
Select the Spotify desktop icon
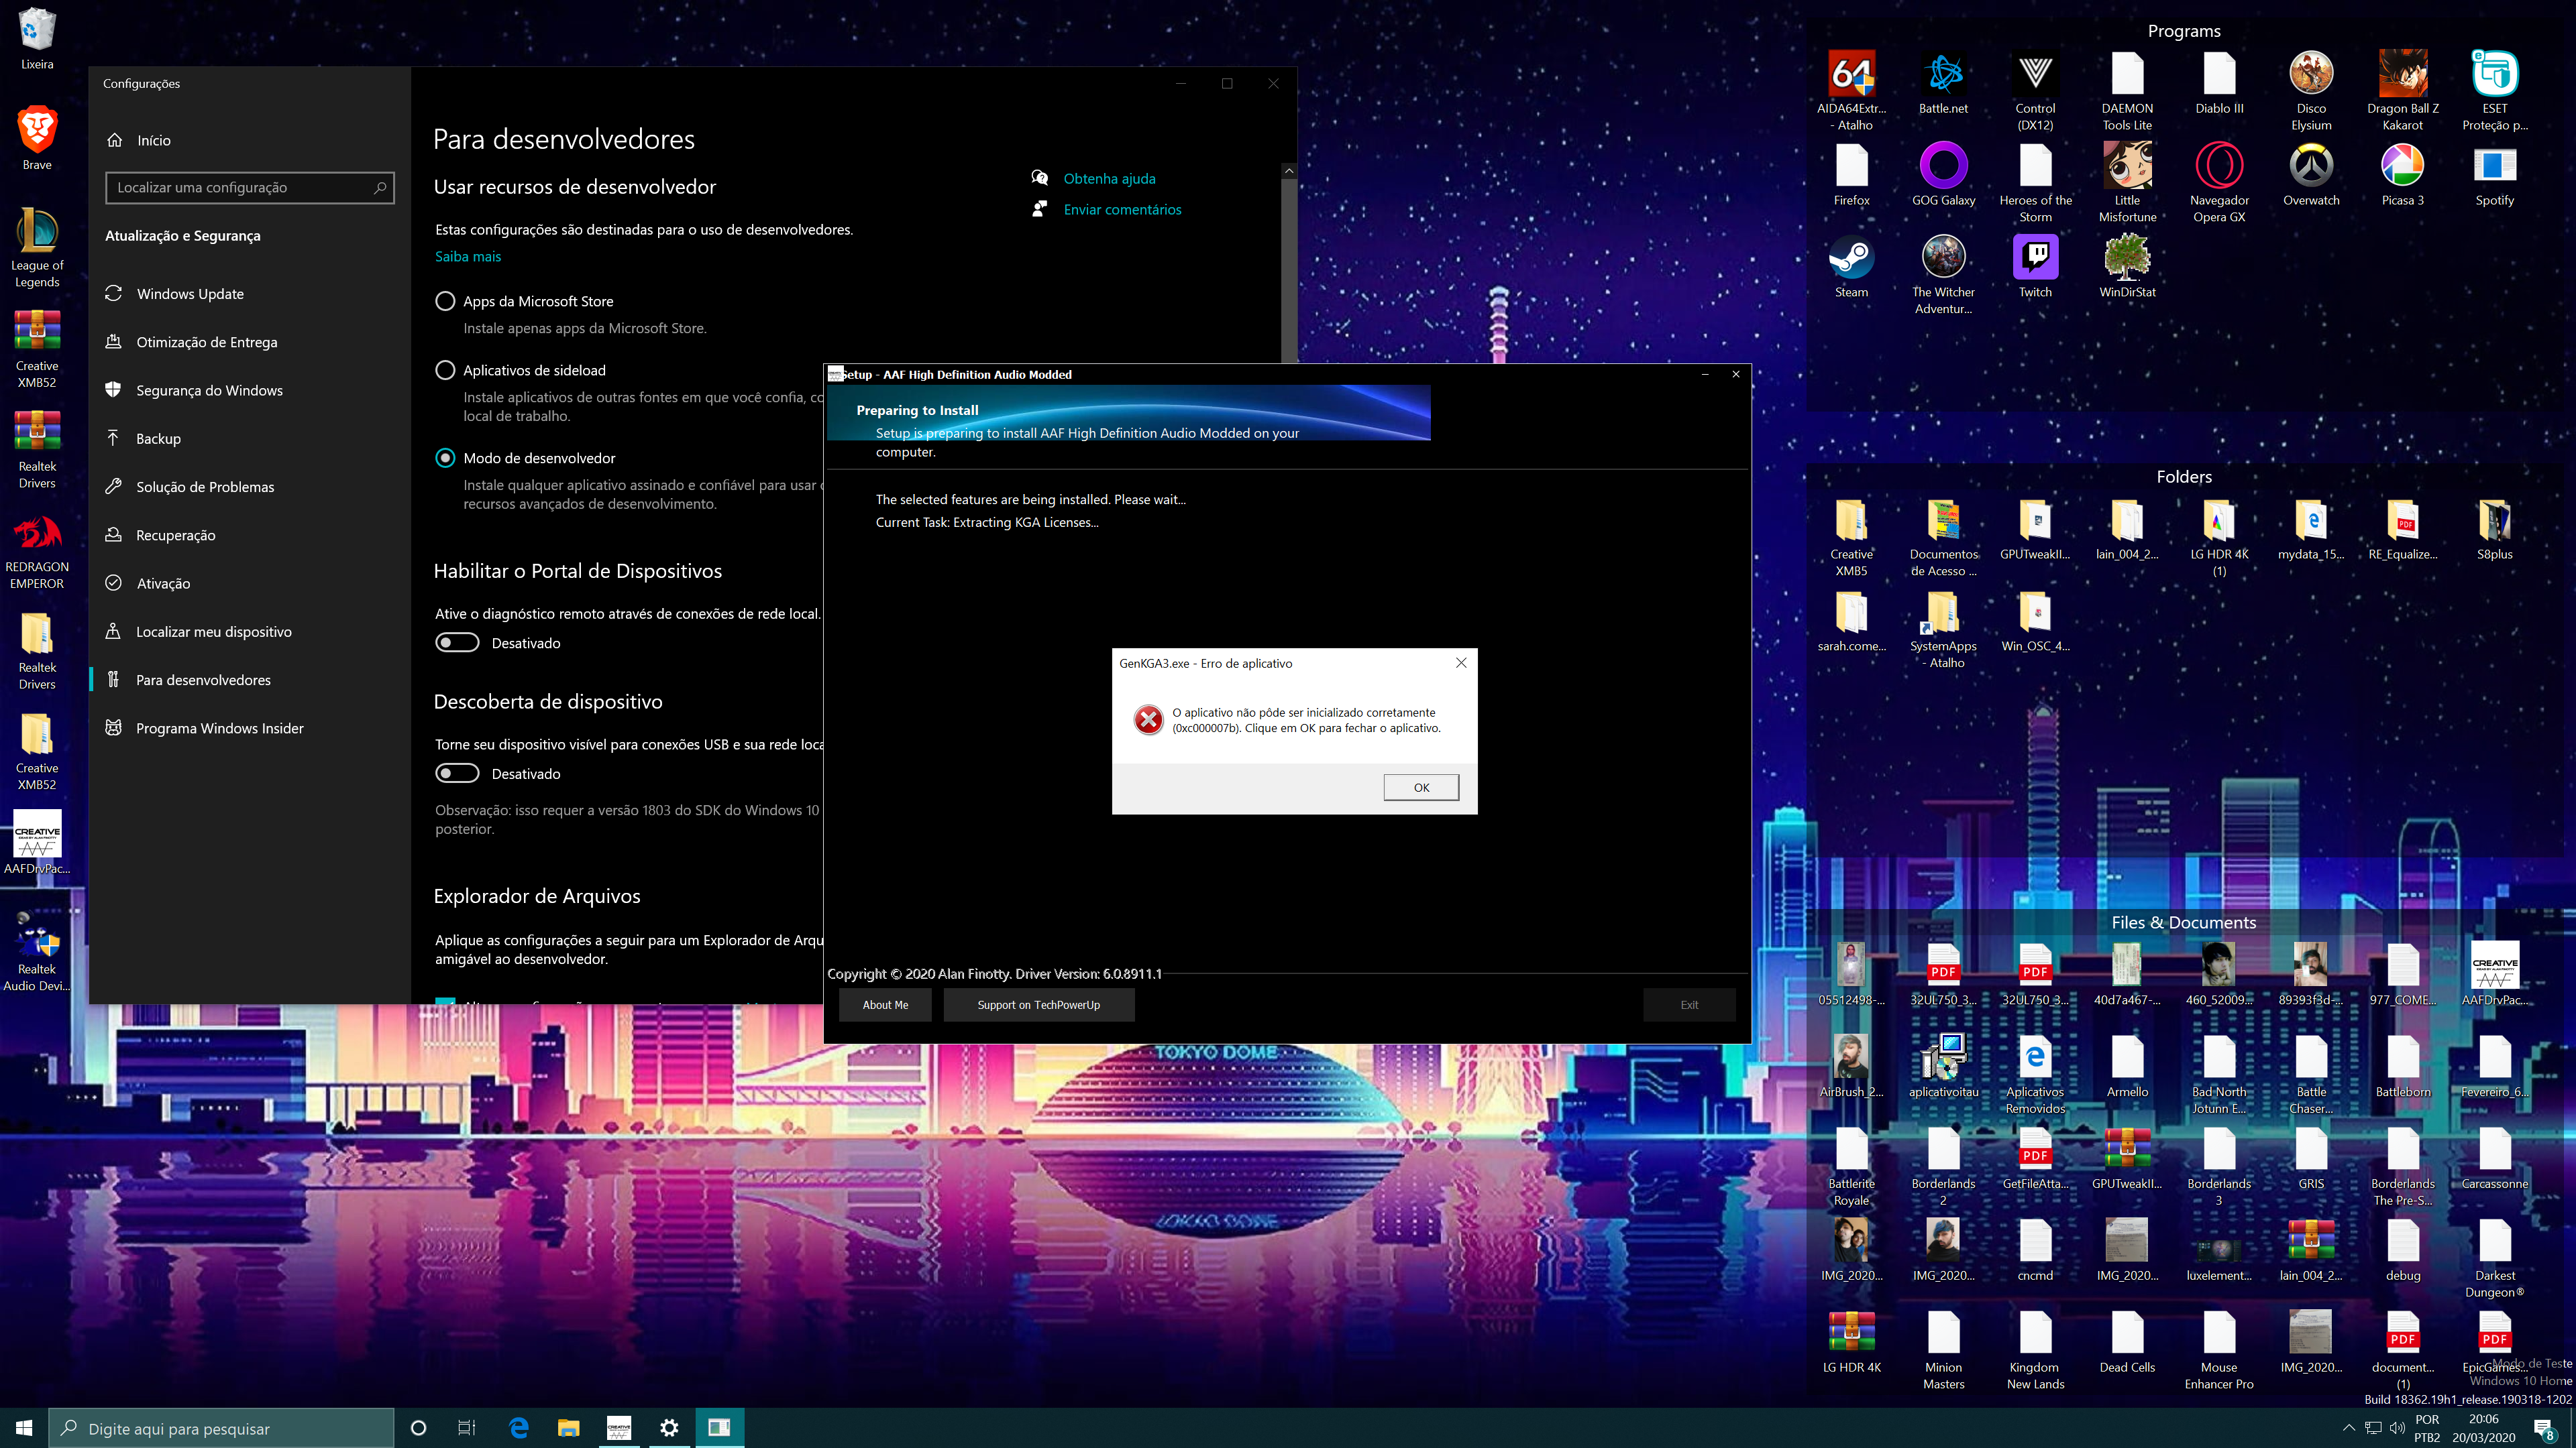coord(2495,174)
